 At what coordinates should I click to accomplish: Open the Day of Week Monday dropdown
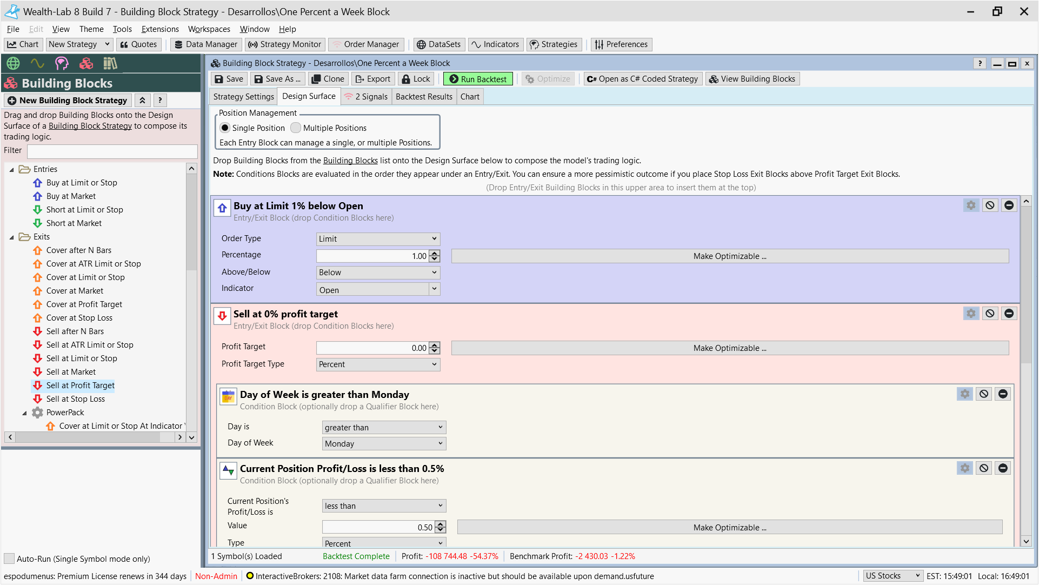(x=384, y=444)
